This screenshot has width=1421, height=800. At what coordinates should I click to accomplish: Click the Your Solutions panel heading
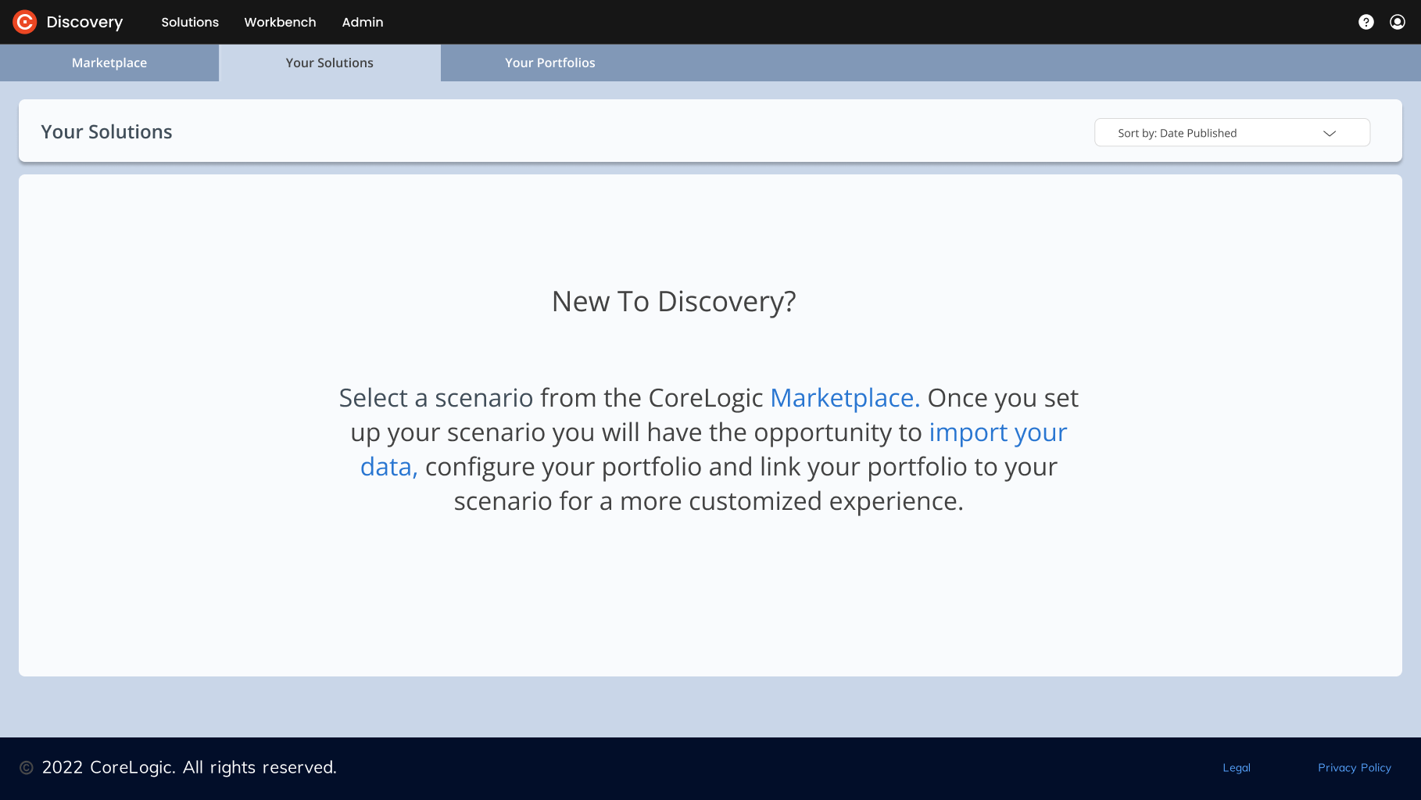coord(106,131)
